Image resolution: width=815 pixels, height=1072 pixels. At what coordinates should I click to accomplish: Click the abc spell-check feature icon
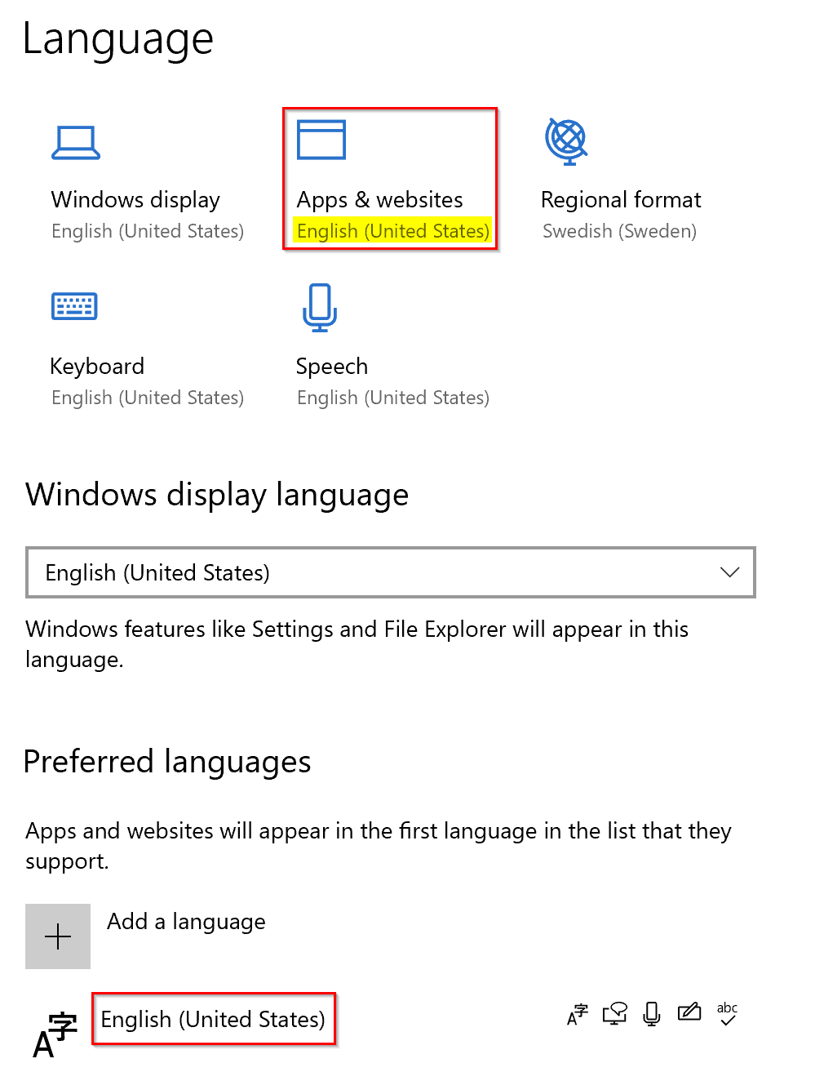click(x=727, y=1013)
